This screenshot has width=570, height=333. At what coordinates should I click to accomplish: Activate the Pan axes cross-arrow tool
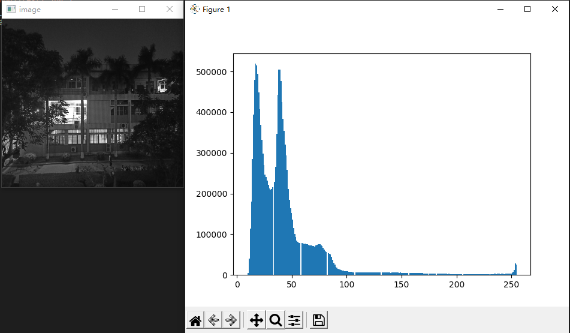(257, 320)
